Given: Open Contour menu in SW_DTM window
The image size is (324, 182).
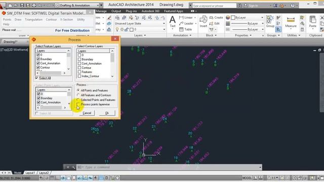Looking at the screenshot, I should pyautogui.click(x=51, y=19).
